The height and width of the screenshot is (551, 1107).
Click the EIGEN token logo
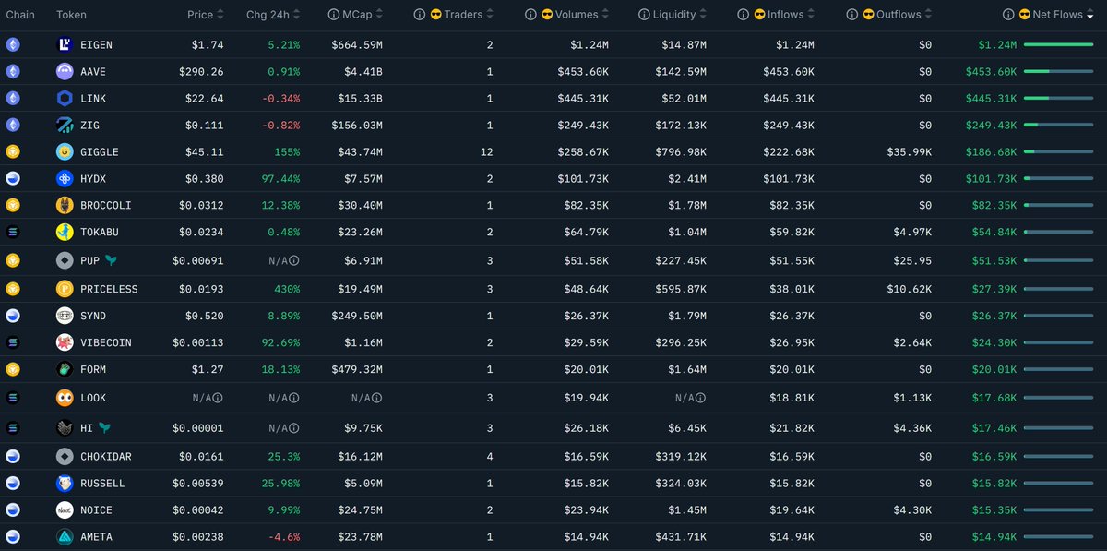65,44
